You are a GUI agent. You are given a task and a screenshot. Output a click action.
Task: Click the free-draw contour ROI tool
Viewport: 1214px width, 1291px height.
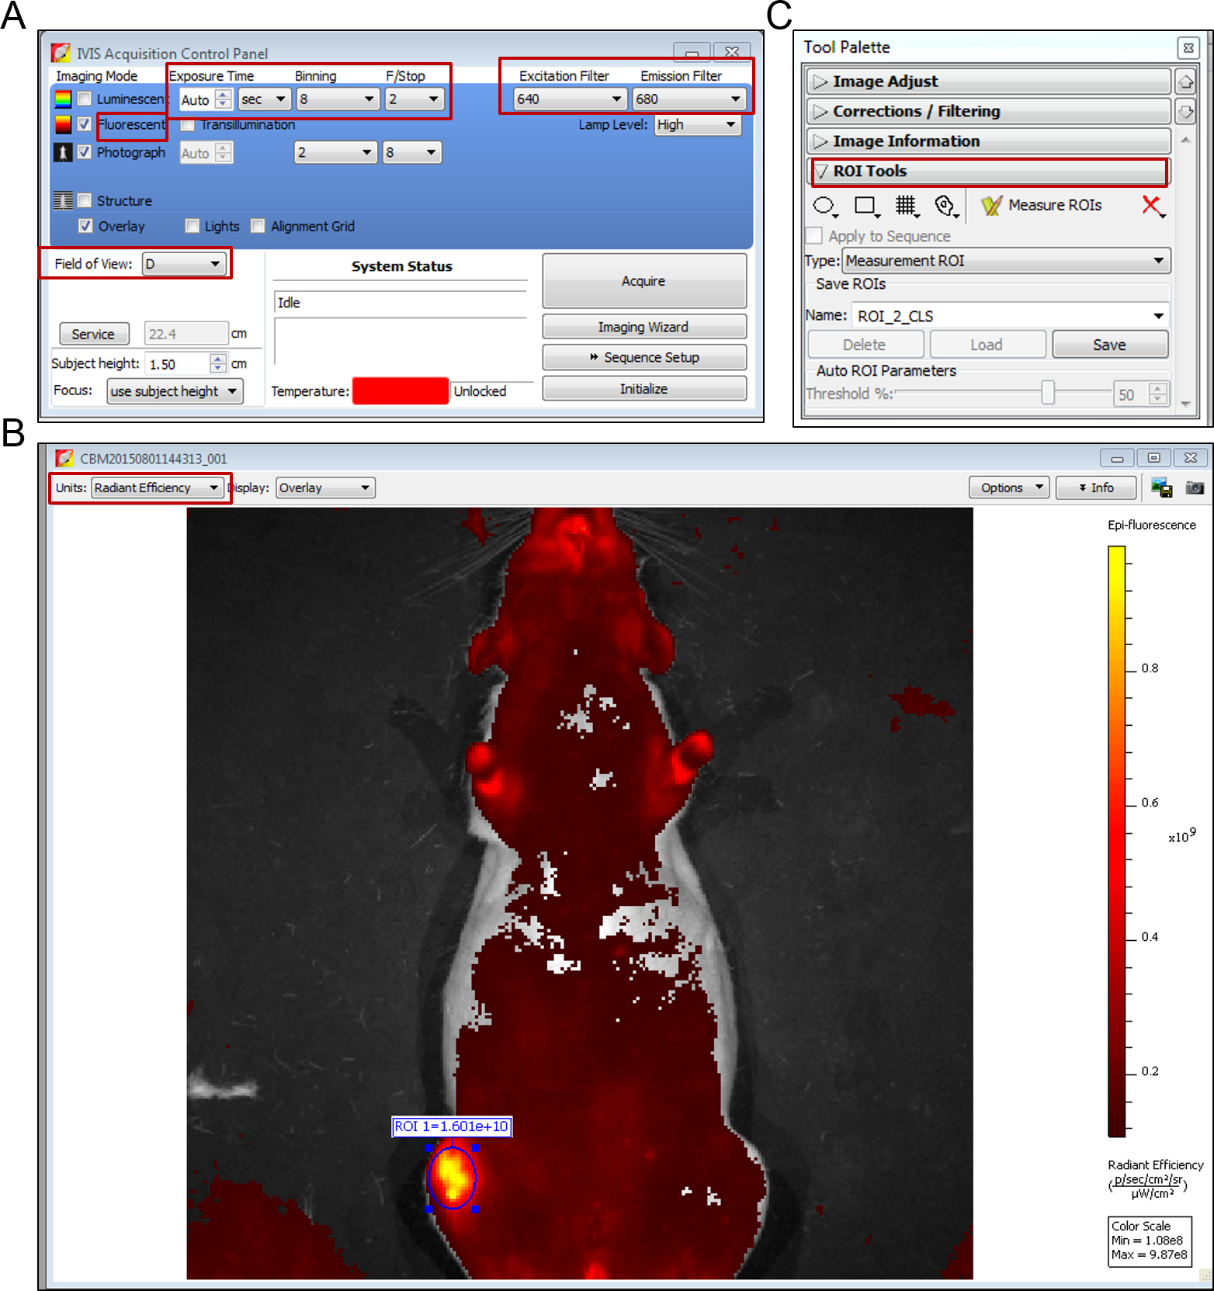pos(945,206)
